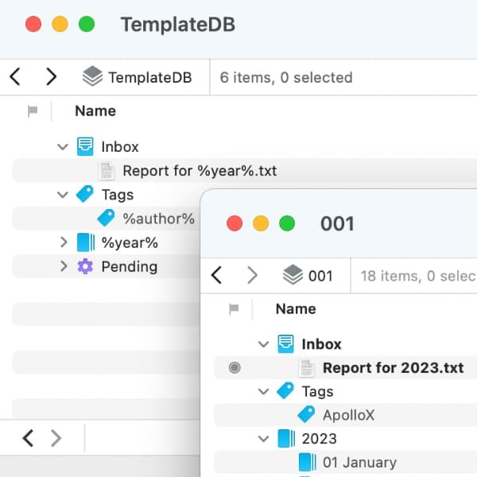Click the 01 January group icon
477x477 pixels.
307,462
